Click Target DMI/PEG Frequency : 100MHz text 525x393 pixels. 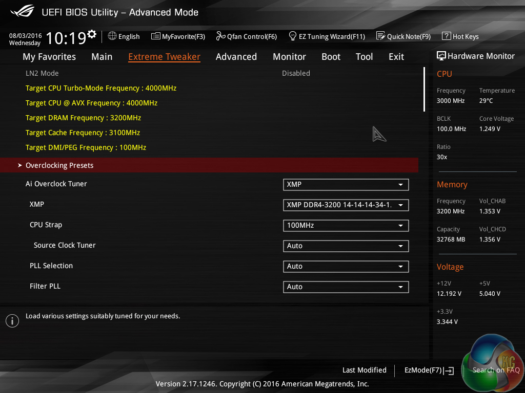pyautogui.click(x=86, y=147)
